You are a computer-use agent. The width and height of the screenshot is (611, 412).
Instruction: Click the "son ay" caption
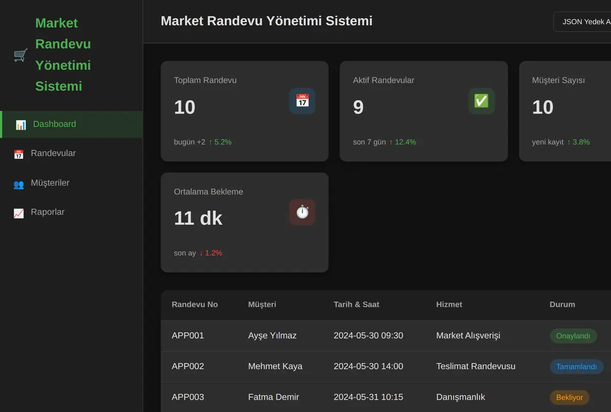coord(185,253)
